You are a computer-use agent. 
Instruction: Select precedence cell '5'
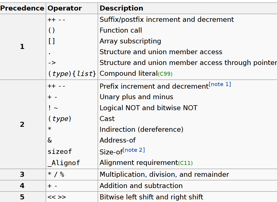click(x=22, y=197)
